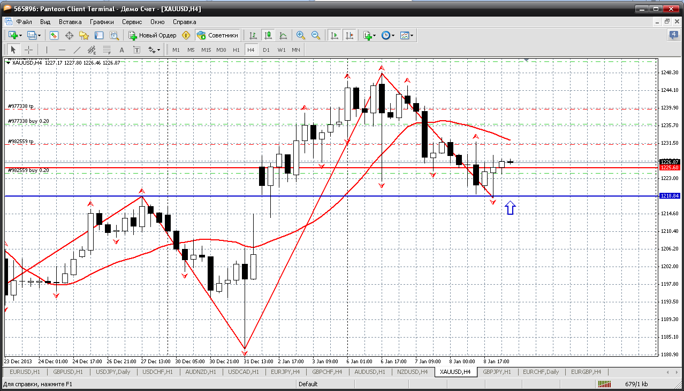Zoom in on the chart
The width and height of the screenshot is (684, 391).
pos(301,35)
